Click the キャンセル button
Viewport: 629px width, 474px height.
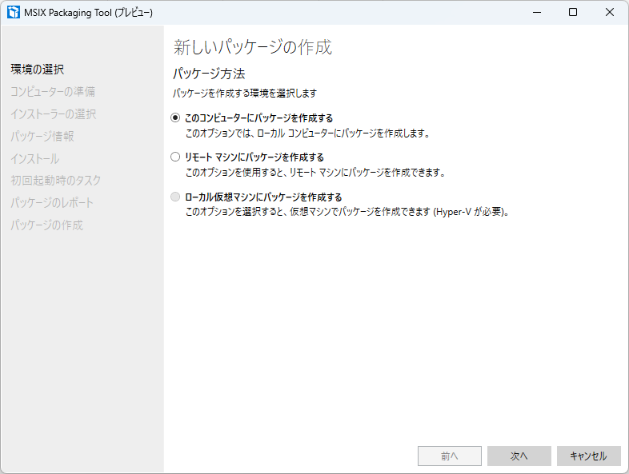(x=588, y=456)
